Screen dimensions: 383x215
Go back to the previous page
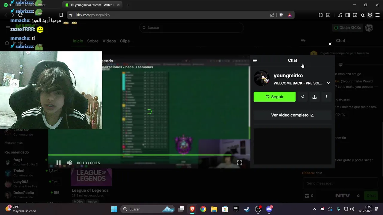point(5,15)
